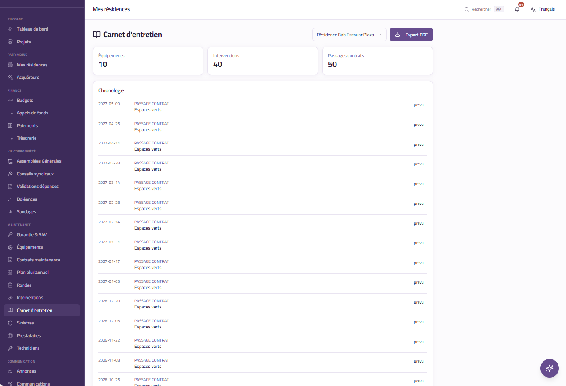Open the Français language selector
Viewport: 566px width, 386px height.
pyautogui.click(x=543, y=9)
